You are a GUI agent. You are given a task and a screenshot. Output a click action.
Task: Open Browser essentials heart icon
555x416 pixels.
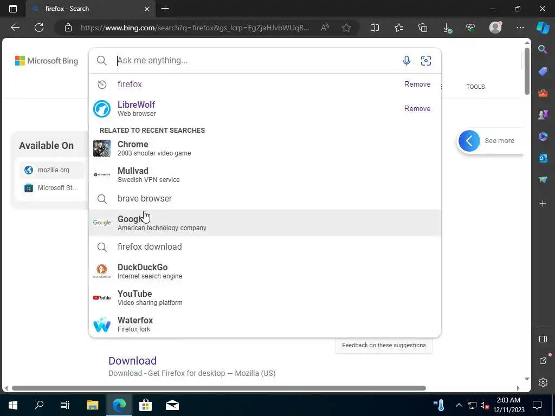pos(471,28)
